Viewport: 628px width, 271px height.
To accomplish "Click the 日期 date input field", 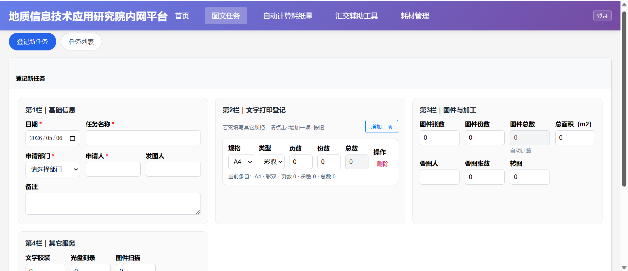I will point(53,138).
